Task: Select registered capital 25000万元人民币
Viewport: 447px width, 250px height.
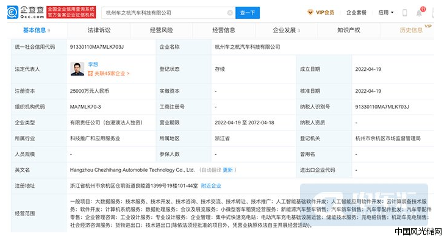Action: click(x=90, y=91)
